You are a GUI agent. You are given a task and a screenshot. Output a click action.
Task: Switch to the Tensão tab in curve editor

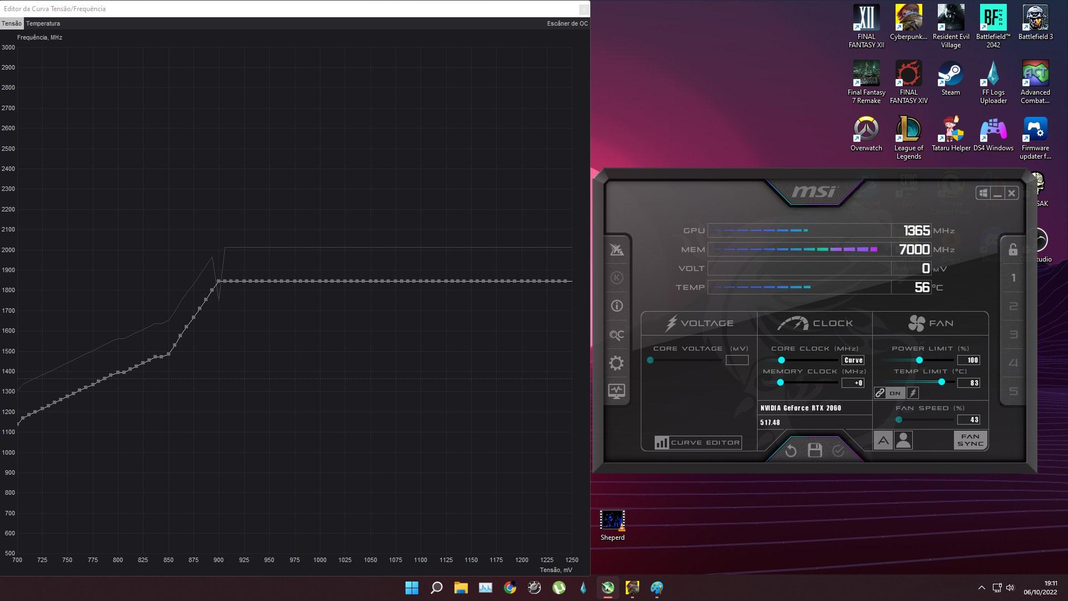[12, 23]
